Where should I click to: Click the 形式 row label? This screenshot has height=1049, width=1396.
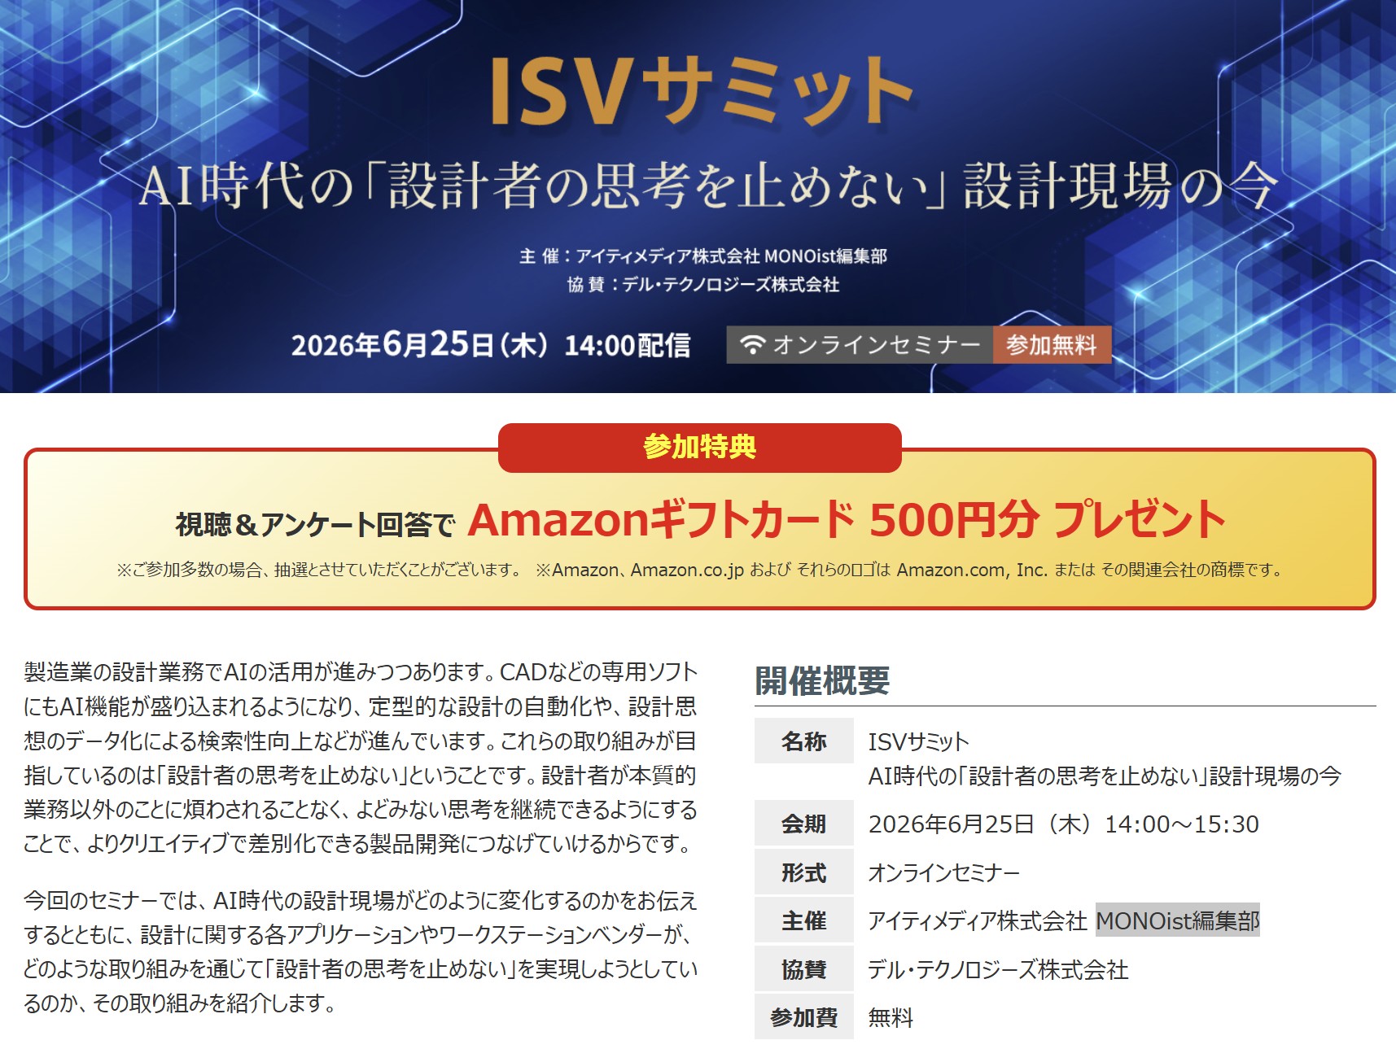[803, 872]
